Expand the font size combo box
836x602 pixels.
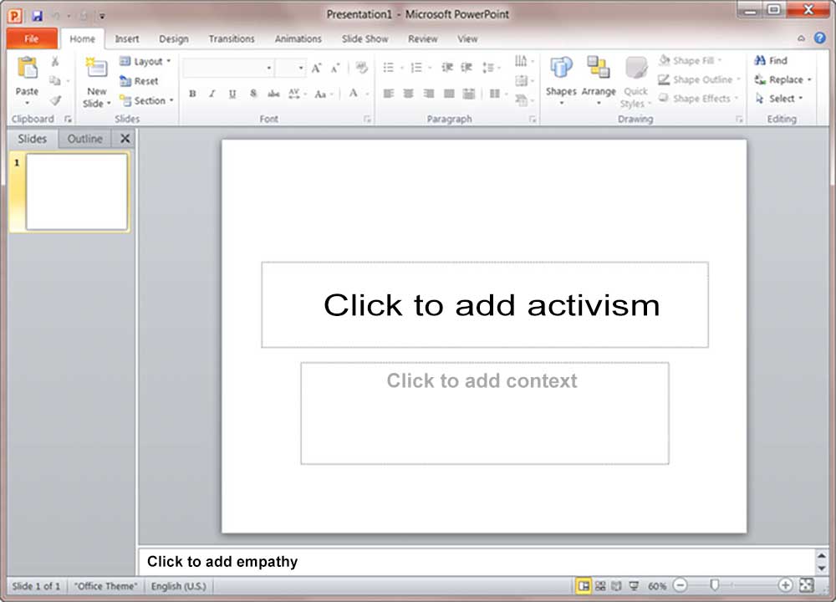pos(301,69)
